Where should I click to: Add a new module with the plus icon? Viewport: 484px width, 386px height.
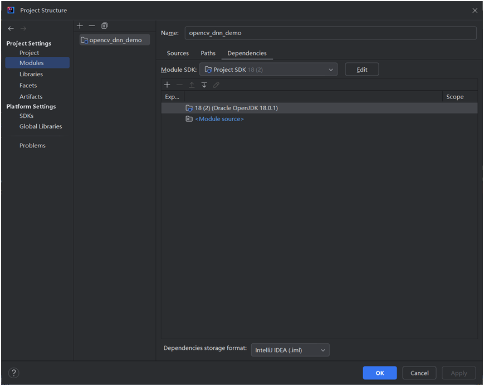coord(80,26)
